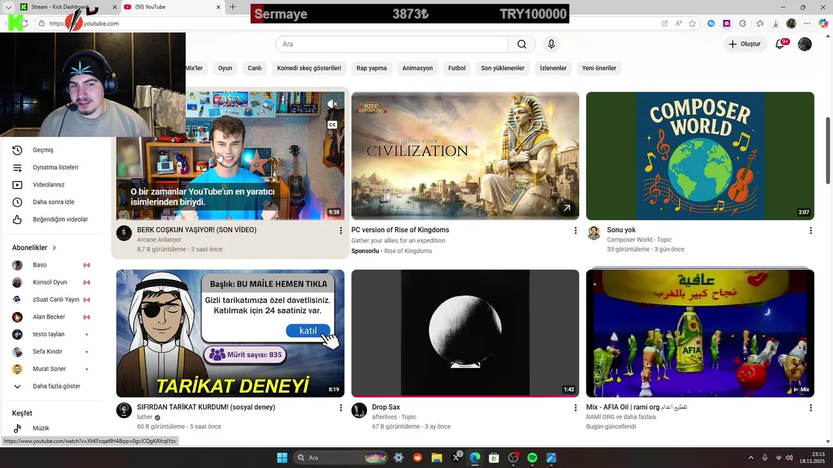Viewport: 833px width, 468px height.
Task: Open a new browser tab
Action: point(233,7)
